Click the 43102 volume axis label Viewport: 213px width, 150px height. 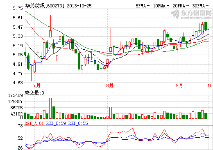[x=16, y=114]
